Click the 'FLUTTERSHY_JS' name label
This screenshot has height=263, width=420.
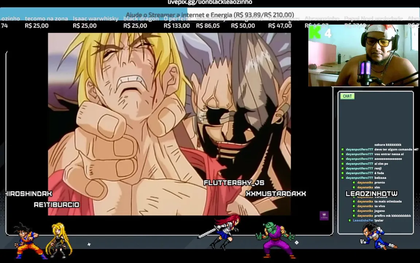coord(234,183)
